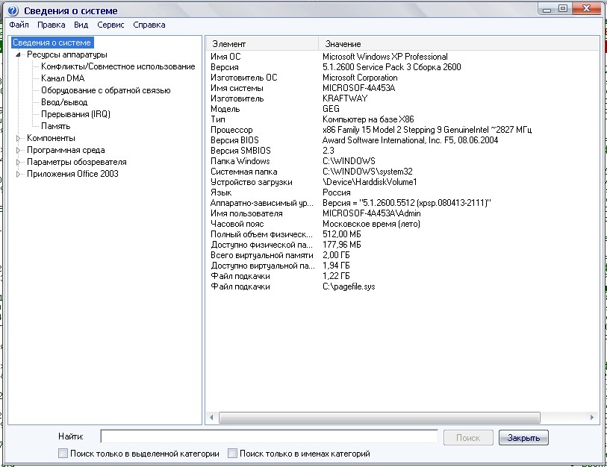Expand the Параметры обозревателя node
Viewport: 607px width, 467px height.
click(19, 162)
